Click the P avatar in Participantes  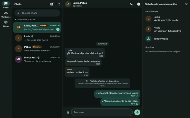148,29
